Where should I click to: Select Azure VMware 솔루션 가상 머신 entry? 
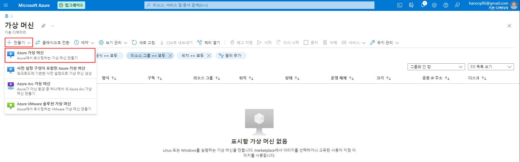point(51,106)
